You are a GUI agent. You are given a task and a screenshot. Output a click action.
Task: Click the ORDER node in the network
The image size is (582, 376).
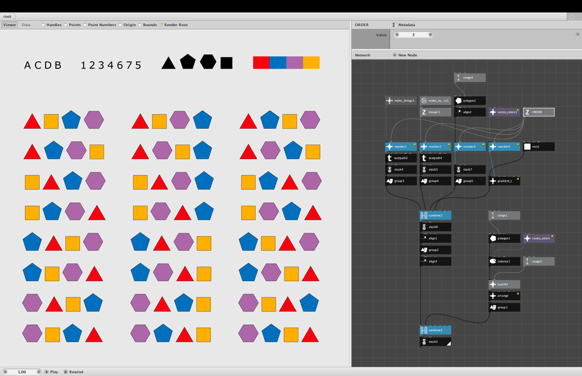[x=538, y=112]
